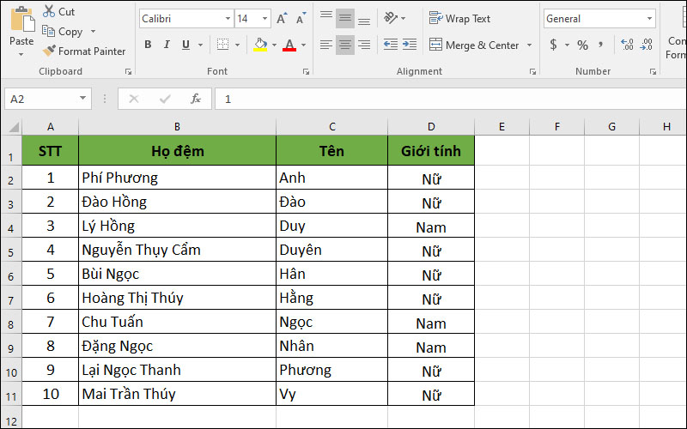
Task: Align text left horizontally
Action: click(x=326, y=45)
